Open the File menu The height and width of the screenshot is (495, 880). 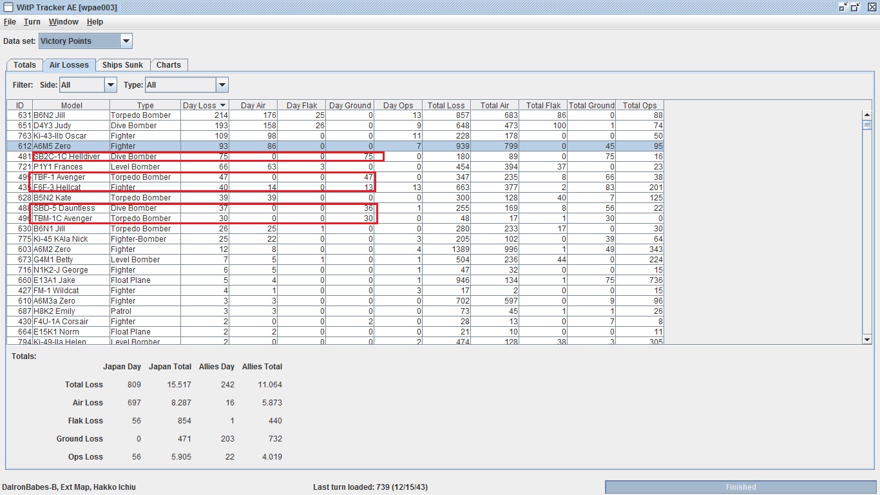point(10,22)
